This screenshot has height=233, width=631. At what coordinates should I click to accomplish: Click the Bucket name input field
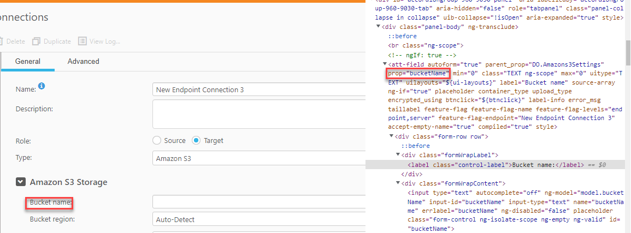click(x=259, y=202)
